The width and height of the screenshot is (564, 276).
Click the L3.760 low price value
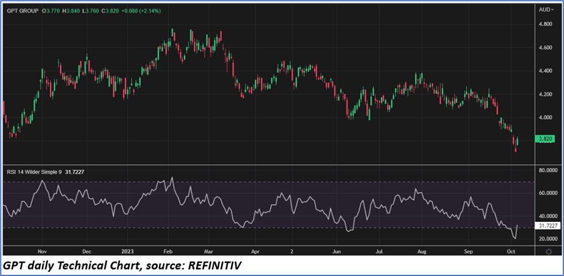pyautogui.click(x=90, y=11)
